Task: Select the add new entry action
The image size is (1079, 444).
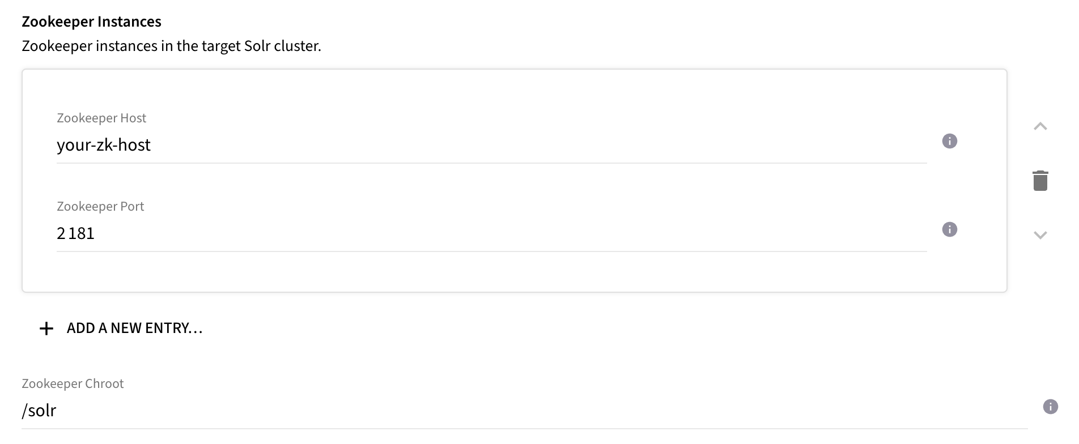Action: pyautogui.click(x=134, y=327)
